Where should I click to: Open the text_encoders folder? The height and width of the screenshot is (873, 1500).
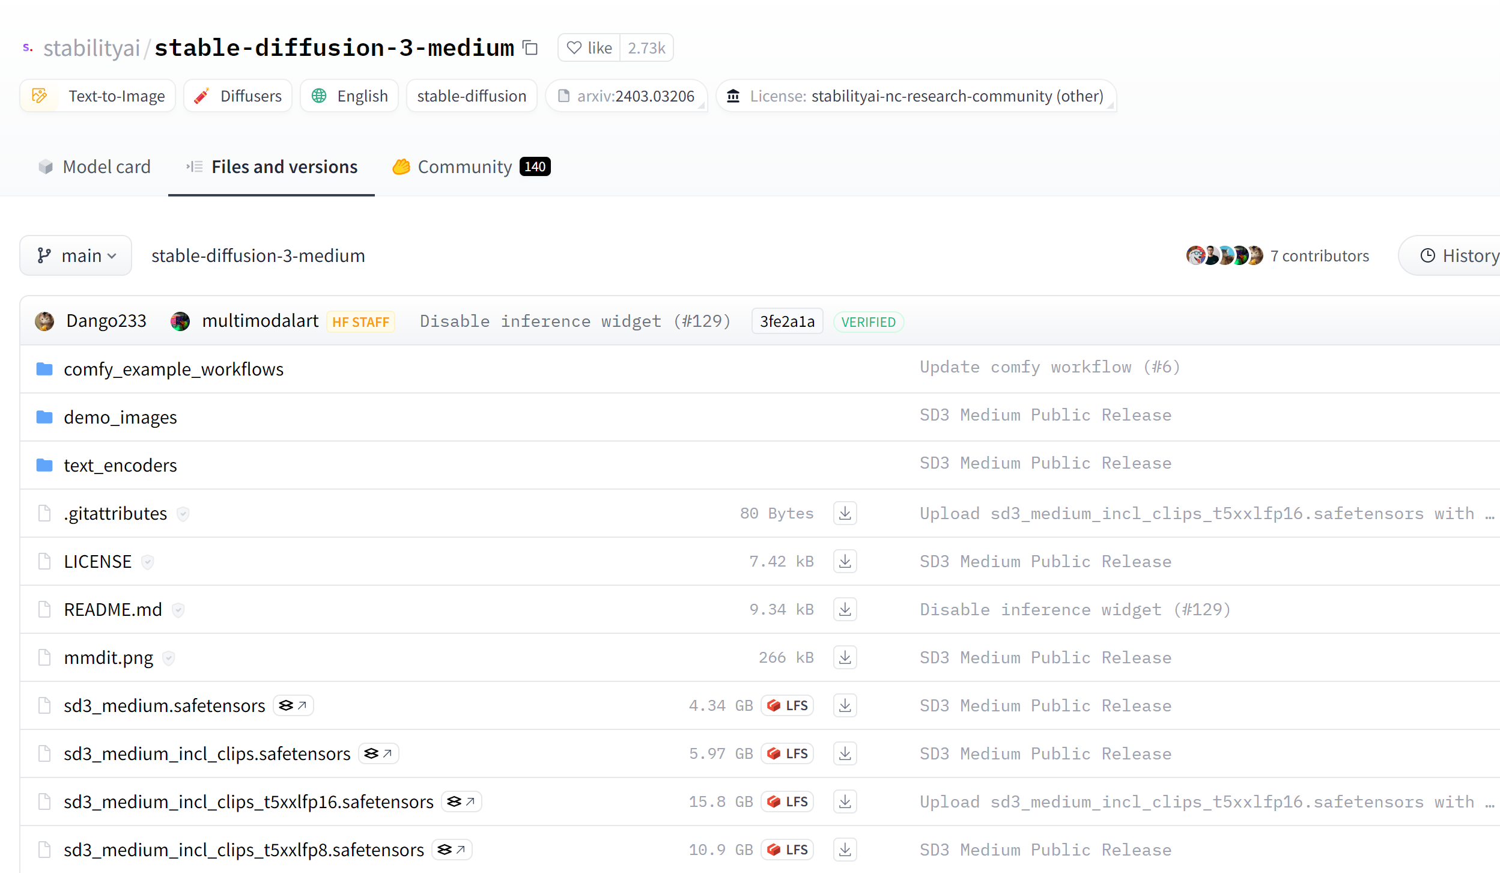tap(120, 465)
